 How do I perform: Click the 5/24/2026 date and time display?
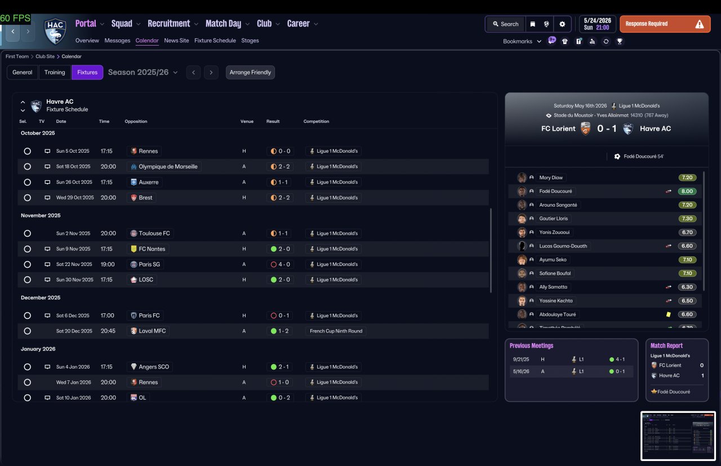pos(597,24)
